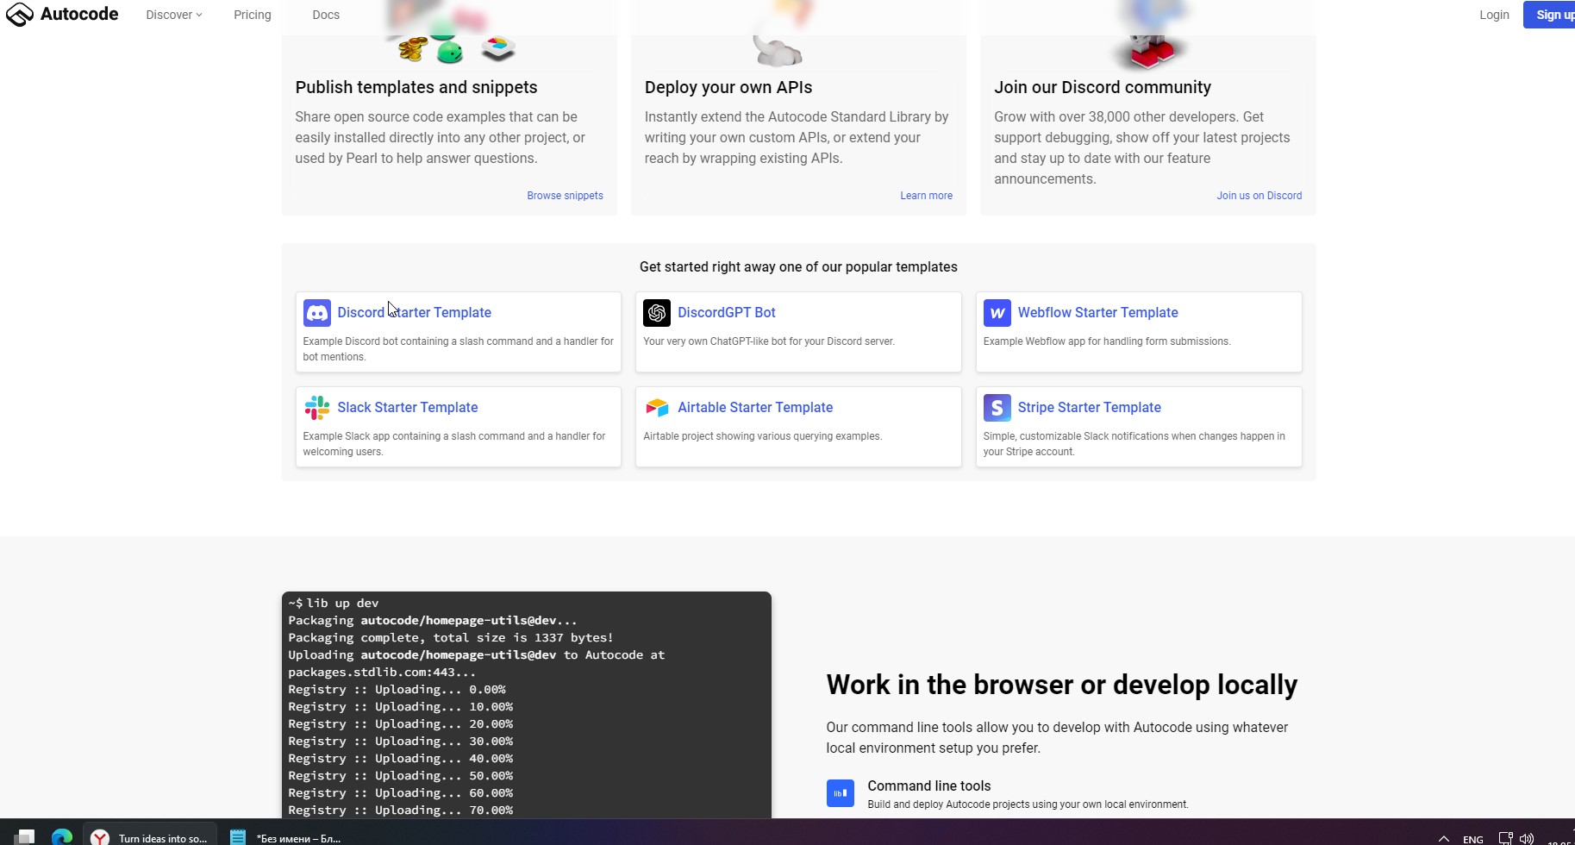This screenshot has width=1575, height=845.
Task: Click the 'Command line tools' heading
Action: (x=929, y=786)
